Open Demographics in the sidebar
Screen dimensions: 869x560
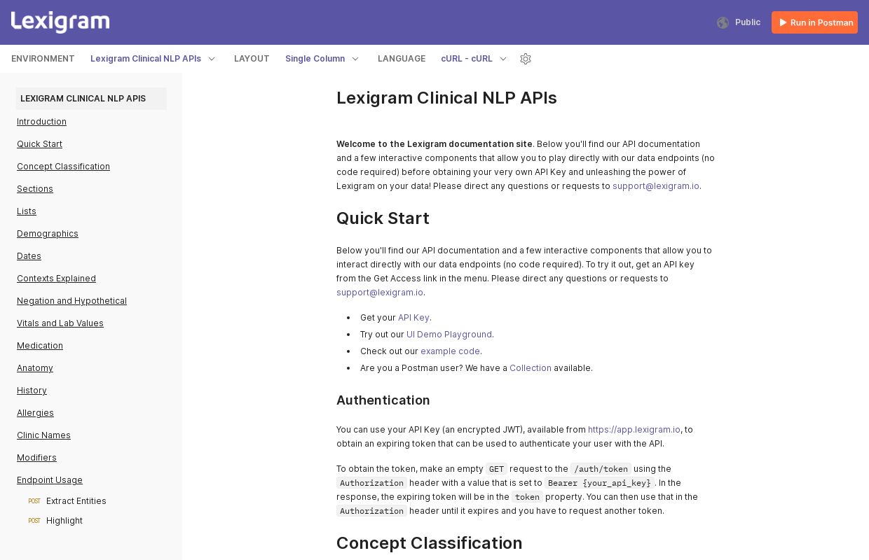[x=48, y=234]
